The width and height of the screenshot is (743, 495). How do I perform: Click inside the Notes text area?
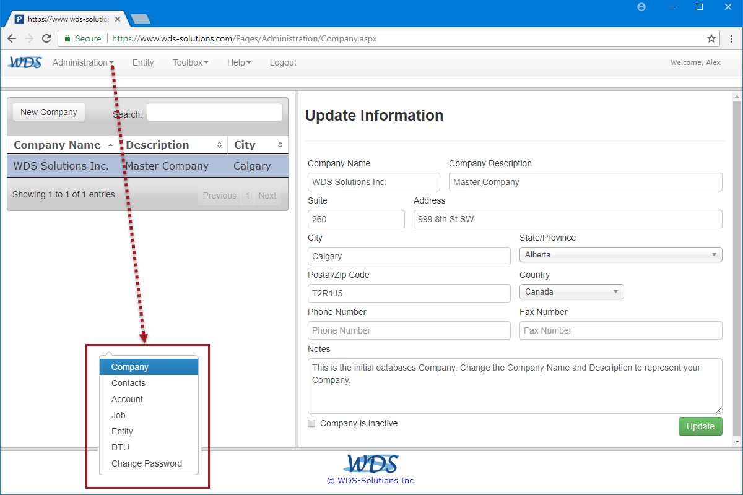click(x=515, y=386)
